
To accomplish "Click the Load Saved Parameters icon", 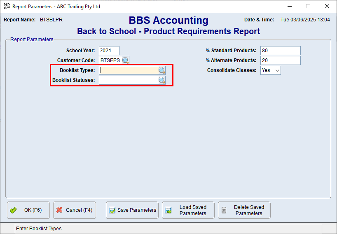I will (168, 210).
